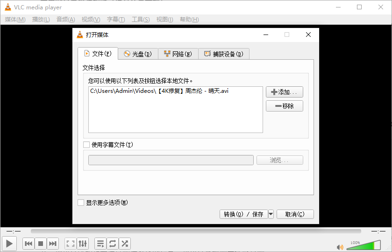Image resolution: width=392 pixels, height=252 pixels.
Task: Click the 浏览... subtitle browse button
Action: [280, 160]
